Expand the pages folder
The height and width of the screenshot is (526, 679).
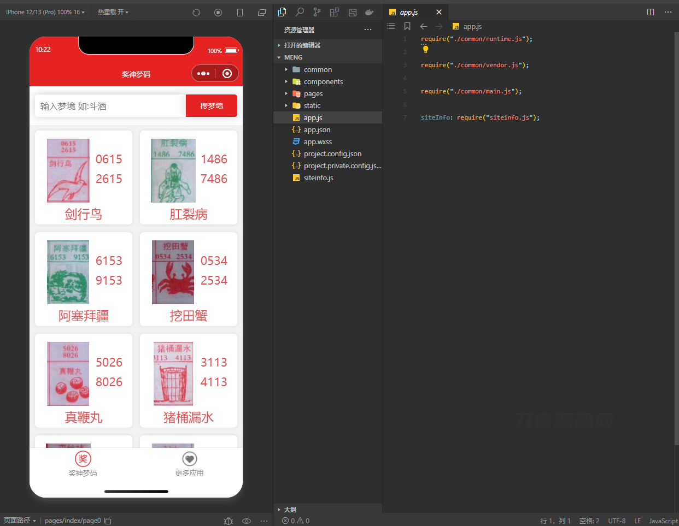(327, 93)
